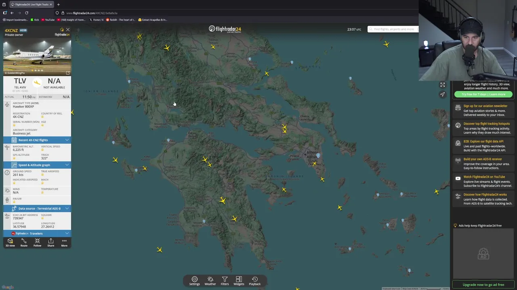Screen dimensions: 517x290
Task: Expand Speed & Altitude graph section
Action: click(x=37, y=165)
